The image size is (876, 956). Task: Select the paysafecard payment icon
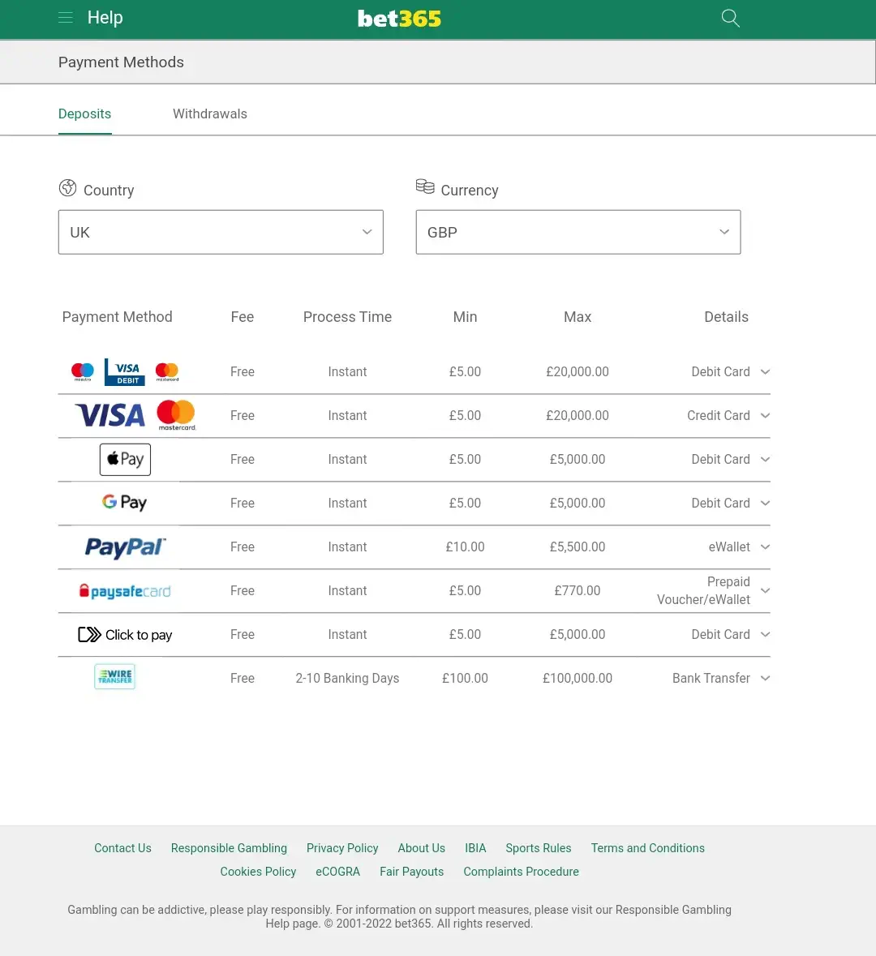(124, 590)
